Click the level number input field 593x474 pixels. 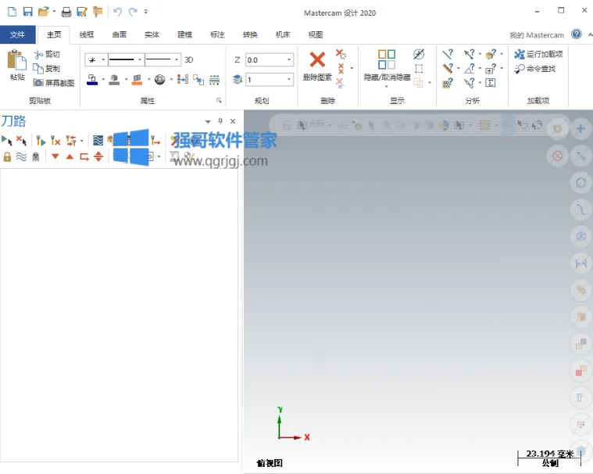point(266,80)
